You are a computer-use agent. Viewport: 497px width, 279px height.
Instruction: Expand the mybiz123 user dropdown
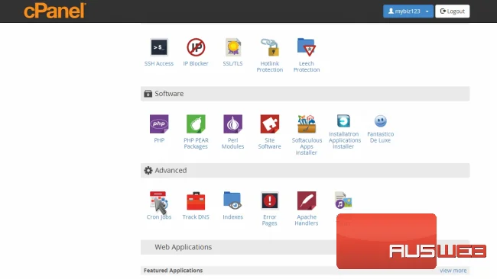pos(408,11)
